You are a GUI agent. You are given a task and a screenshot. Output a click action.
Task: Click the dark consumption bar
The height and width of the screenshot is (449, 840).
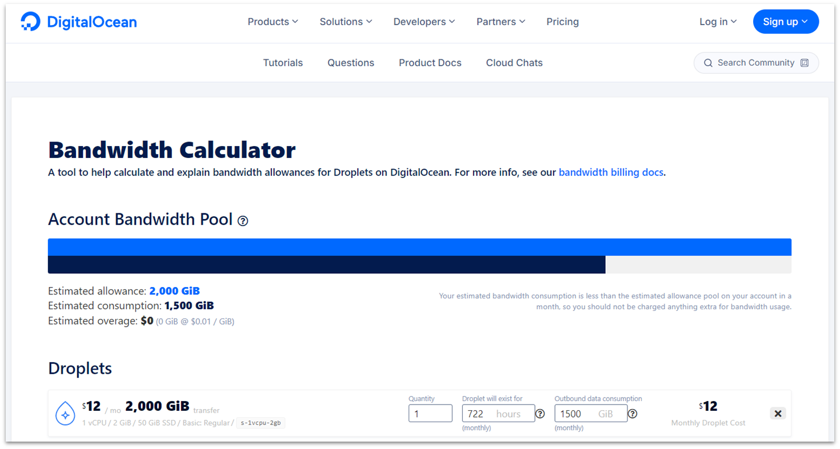[326, 265]
